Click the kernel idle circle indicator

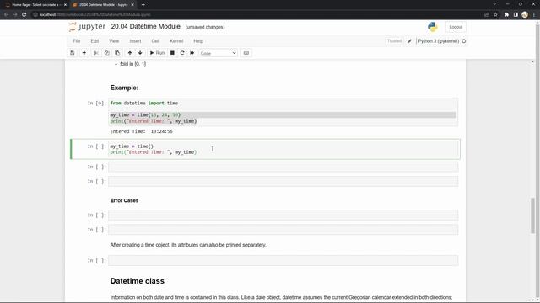[464, 41]
